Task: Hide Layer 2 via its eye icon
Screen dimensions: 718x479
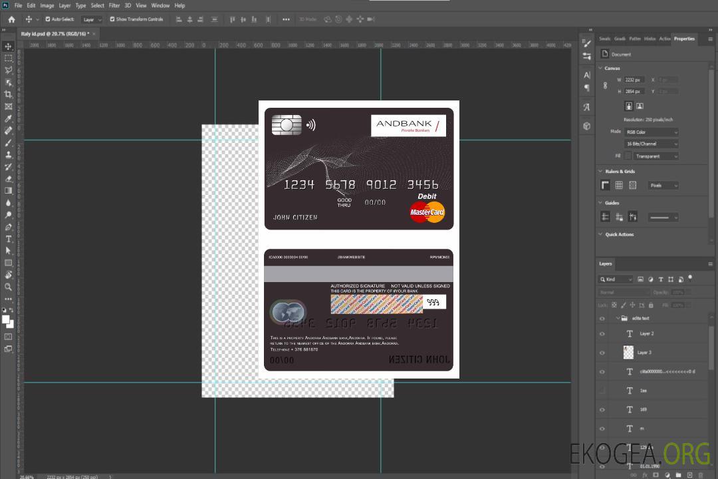Action: pyautogui.click(x=602, y=334)
